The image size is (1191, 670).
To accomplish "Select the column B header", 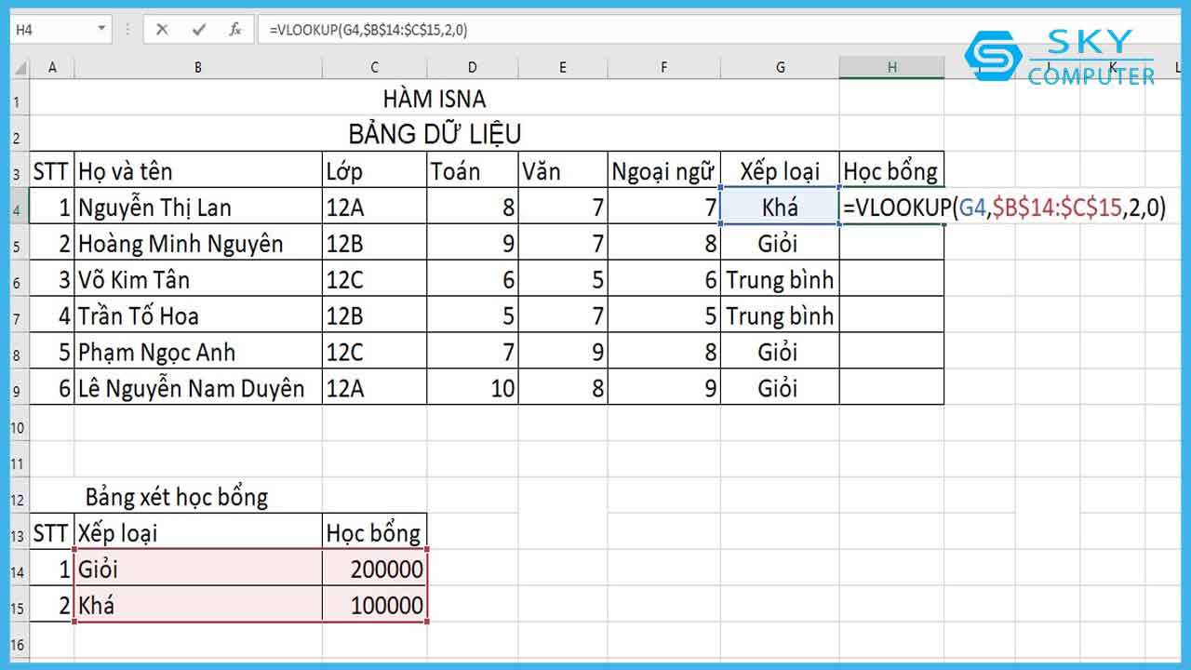I will 198,67.
